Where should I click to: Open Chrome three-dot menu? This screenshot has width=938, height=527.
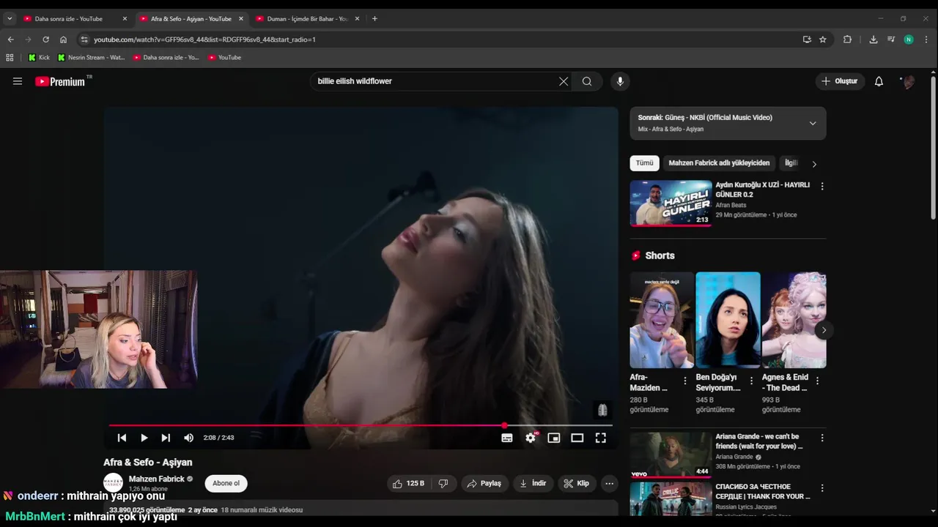(927, 40)
